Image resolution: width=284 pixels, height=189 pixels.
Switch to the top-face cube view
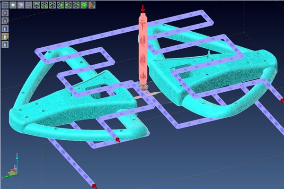pos(37,5)
